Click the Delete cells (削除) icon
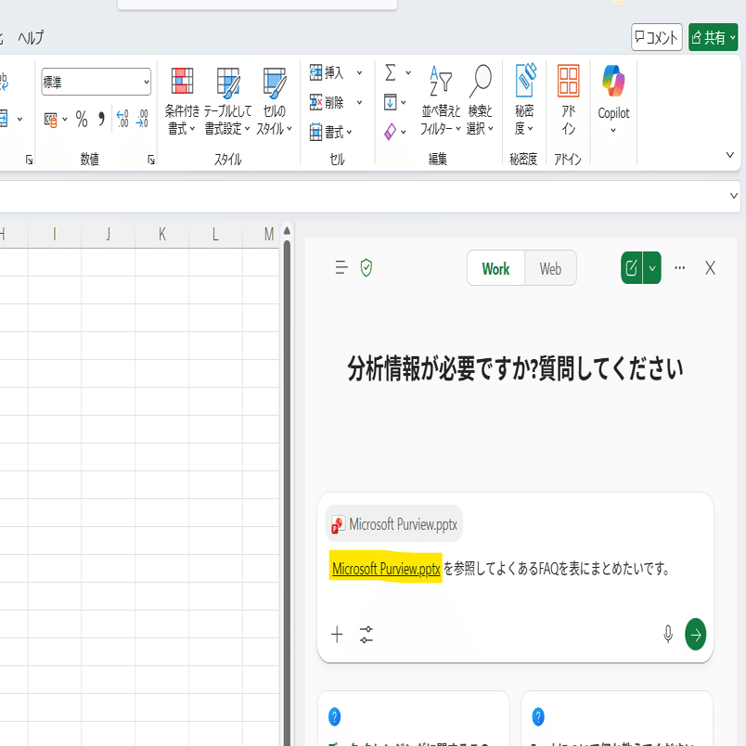 [315, 102]
